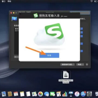Launch Maps from the dock

34,94
